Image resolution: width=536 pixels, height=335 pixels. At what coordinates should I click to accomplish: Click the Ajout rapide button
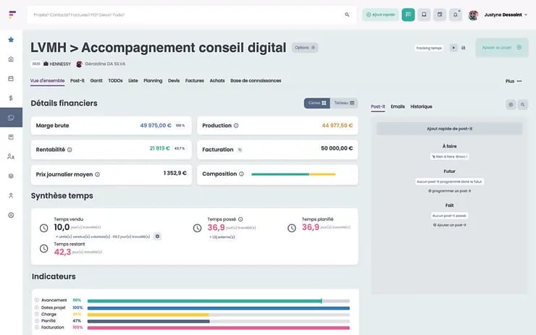(x=380, y=14)
